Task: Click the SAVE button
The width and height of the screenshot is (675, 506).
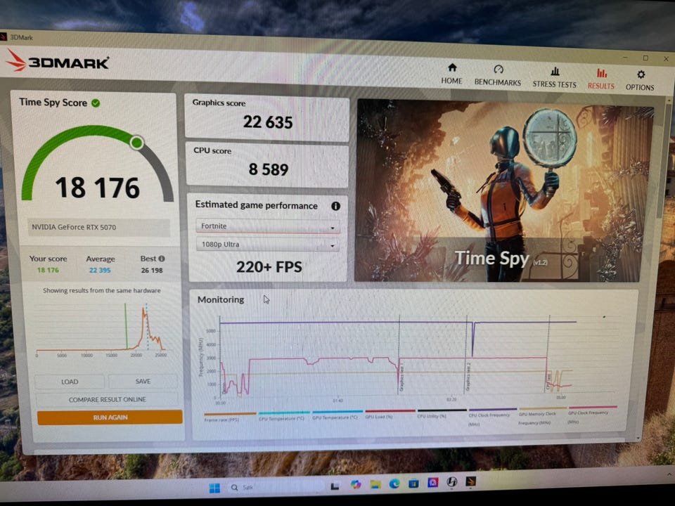Action: tap(143, 381)
